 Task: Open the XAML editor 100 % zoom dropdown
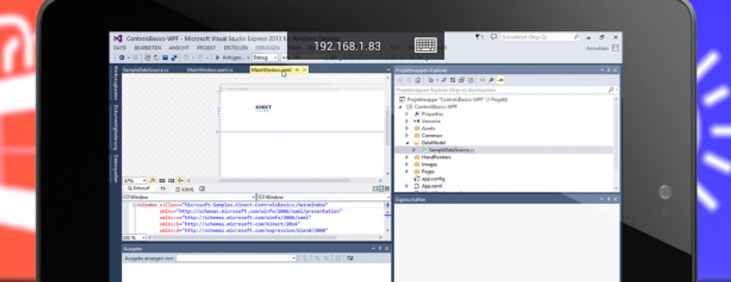(x=134, y=238)
